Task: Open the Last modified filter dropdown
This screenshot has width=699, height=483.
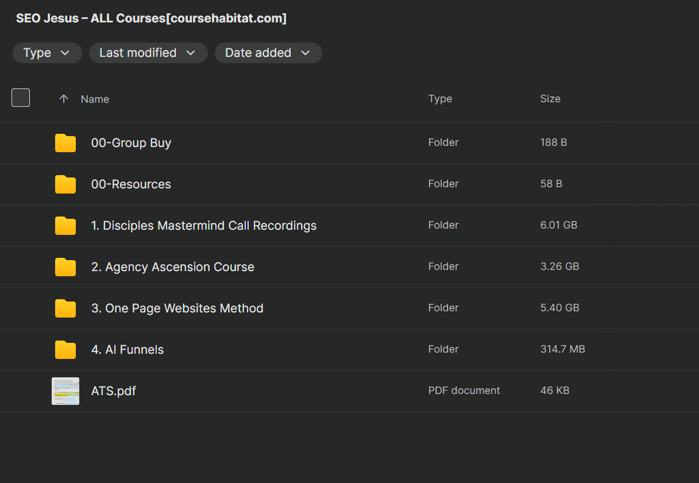Action: click(148, 53)
